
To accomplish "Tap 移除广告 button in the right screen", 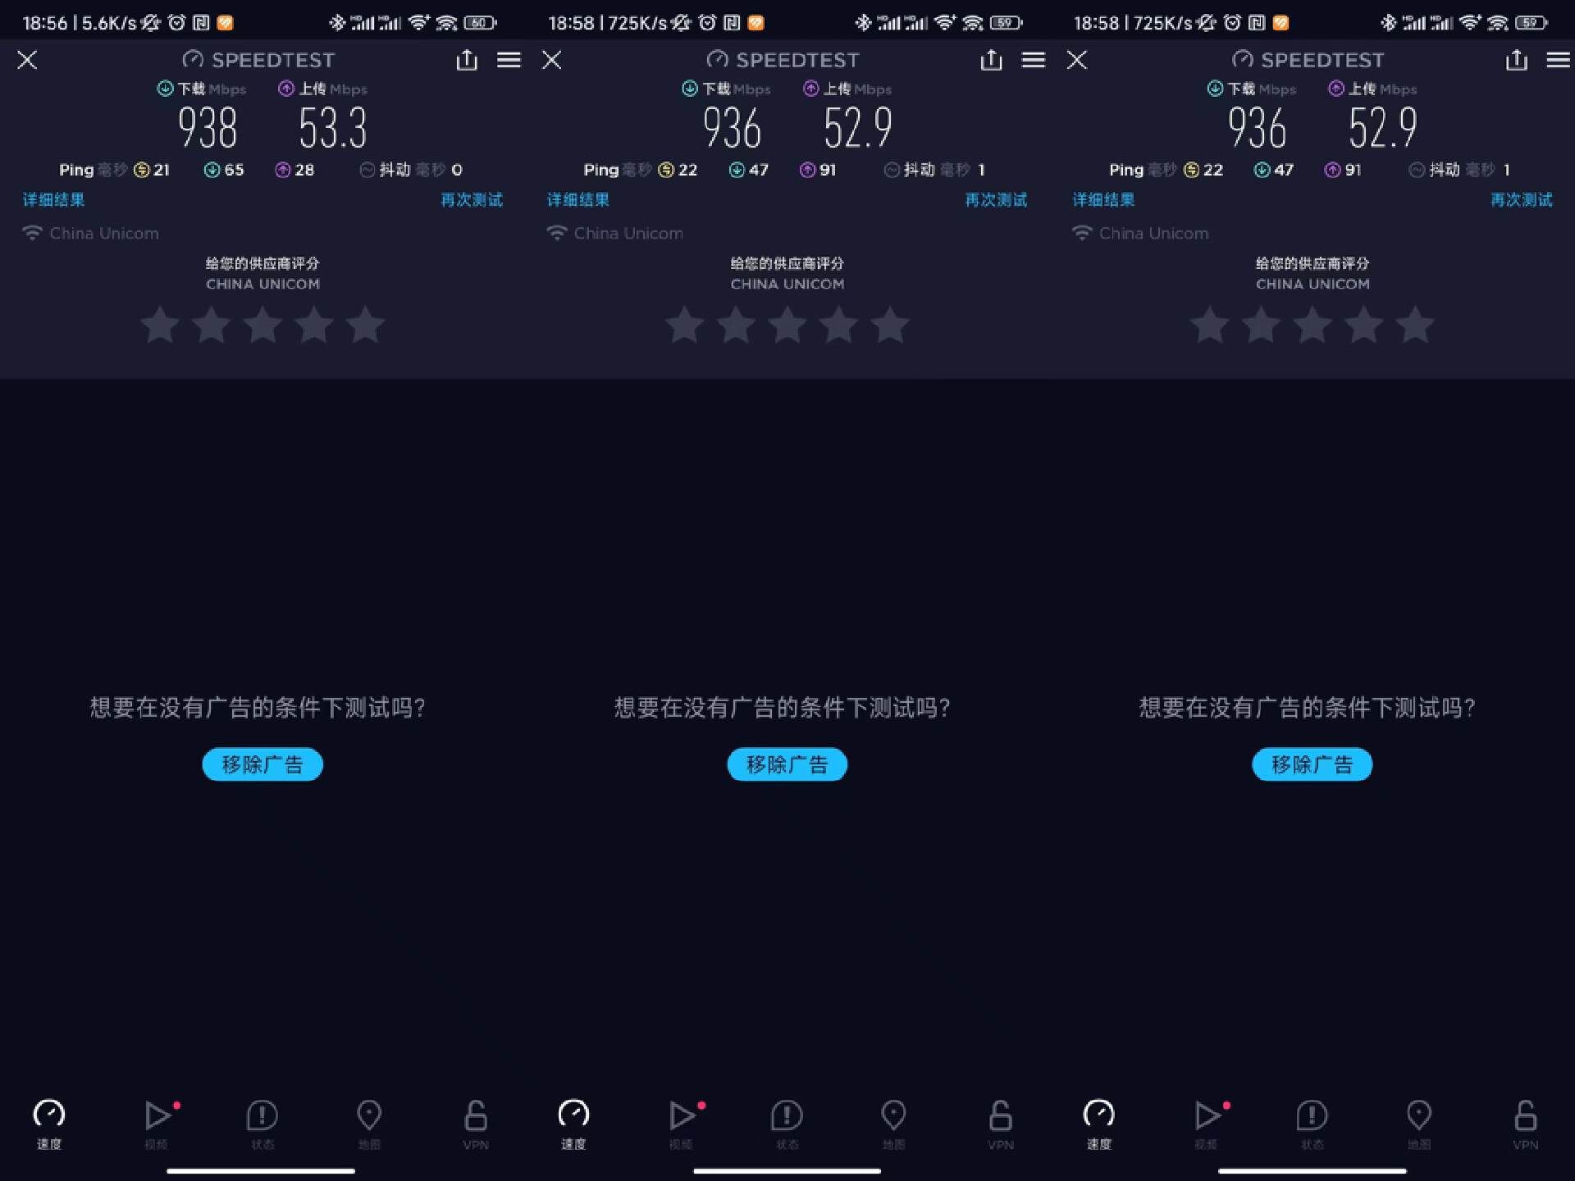I will point(1312,764).
